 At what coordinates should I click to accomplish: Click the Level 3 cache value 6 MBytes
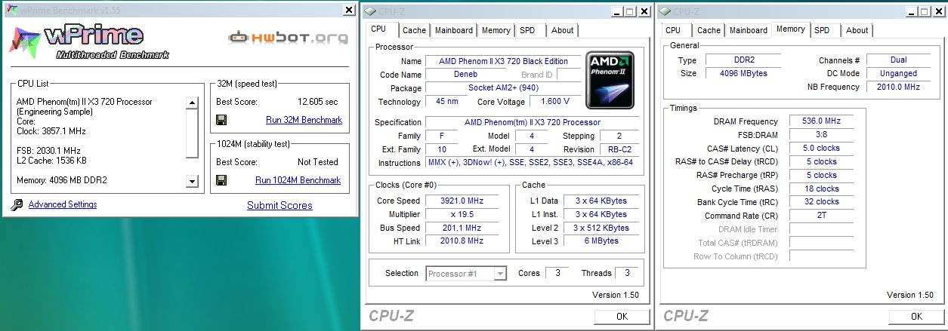pos(601,241)
